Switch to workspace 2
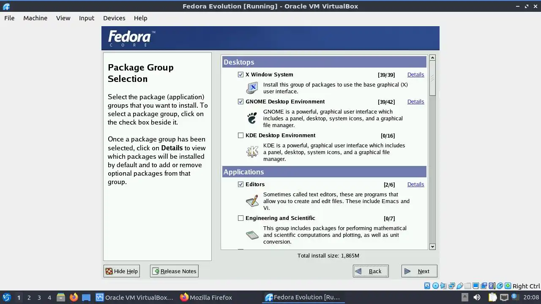Image resolution: width=541 pixels, height=304 pixels. tap(29, 297)
